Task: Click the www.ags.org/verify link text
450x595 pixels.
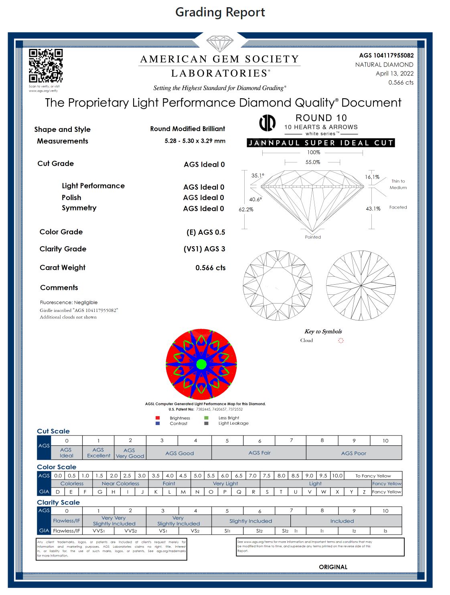Action: tap(43, 91)
